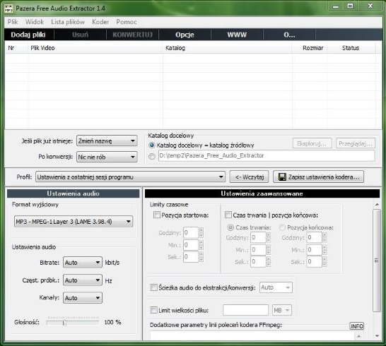
Task: Select the custom output folder radio button
Action: 152,156
